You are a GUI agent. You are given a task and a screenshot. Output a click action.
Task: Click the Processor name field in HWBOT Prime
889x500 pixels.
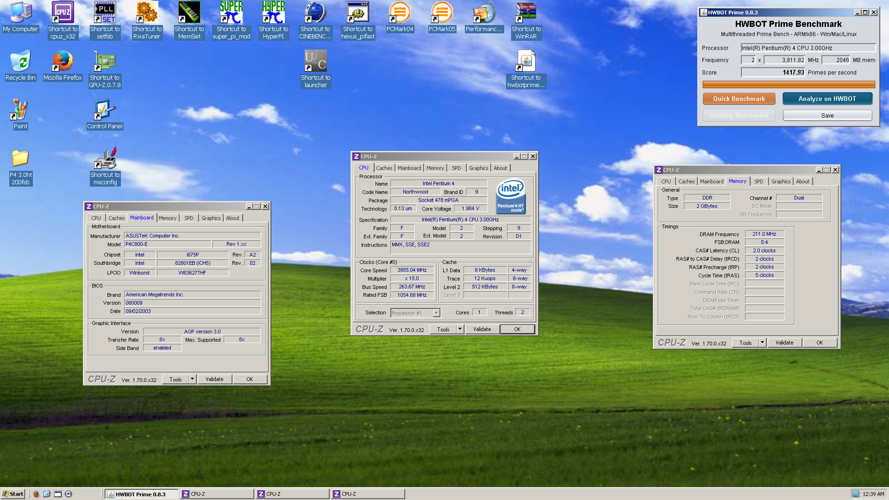point(808,48)
